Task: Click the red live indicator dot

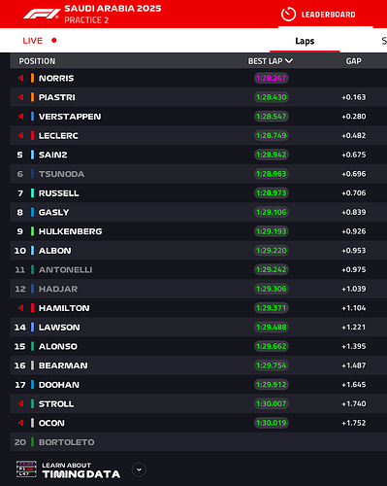Action: [54, 41]
